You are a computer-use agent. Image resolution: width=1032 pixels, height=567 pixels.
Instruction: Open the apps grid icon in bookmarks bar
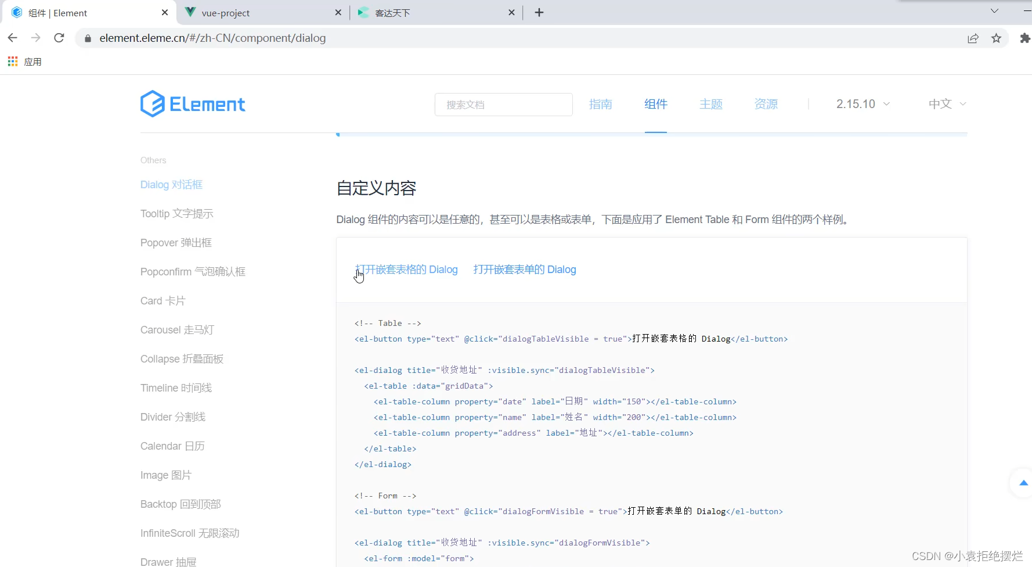point(13,62)
